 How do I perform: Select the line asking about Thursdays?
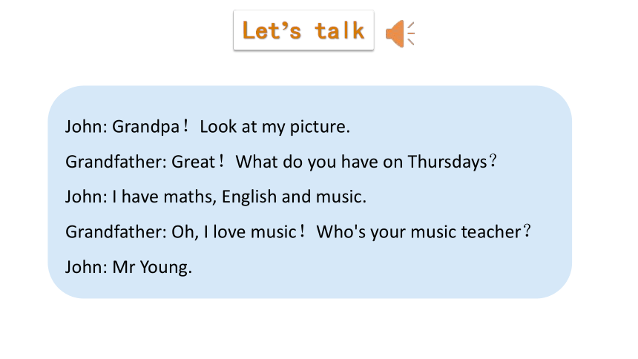coord(281,162)
